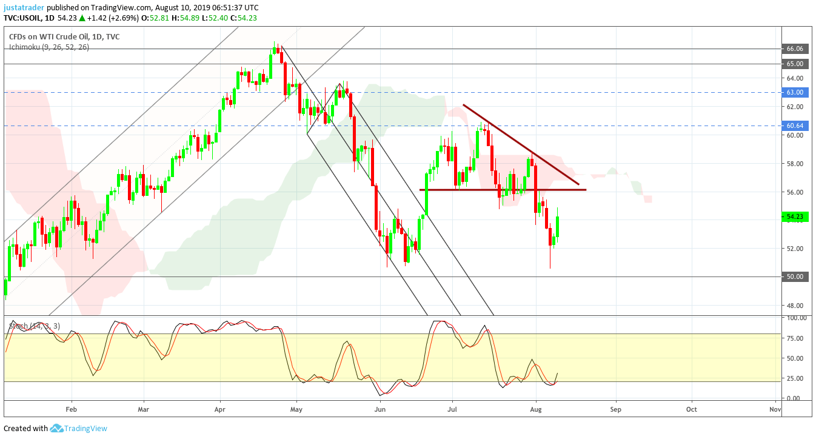
Task: Click the green 54.23 current price tag
Action: (795, 216)
